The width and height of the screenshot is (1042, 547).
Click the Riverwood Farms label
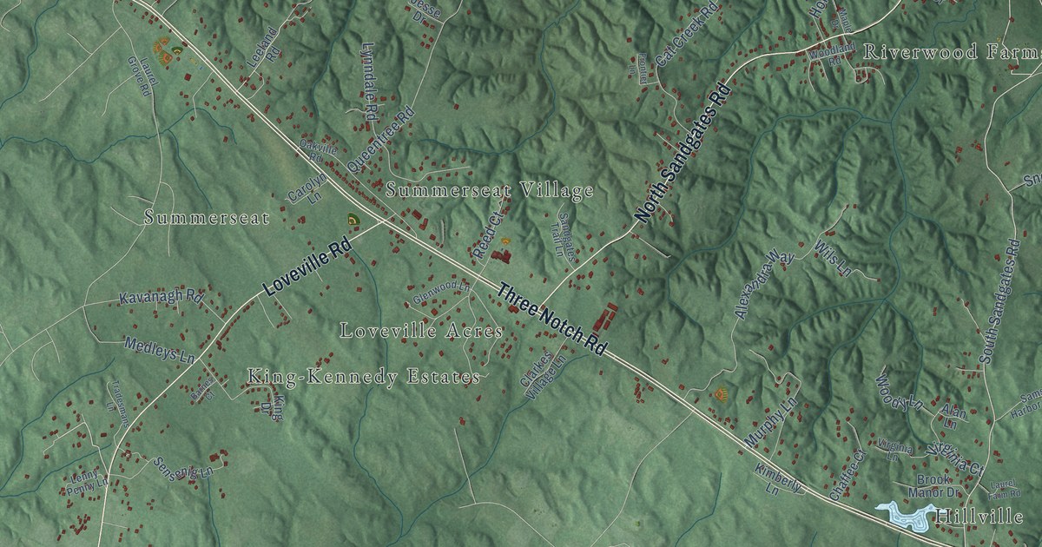pos(952,52)
